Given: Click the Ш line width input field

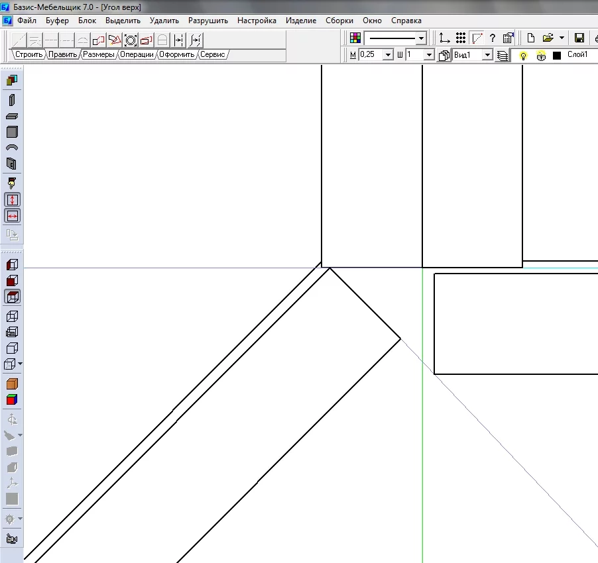Looking at the screenshot, I should [414, 55].
